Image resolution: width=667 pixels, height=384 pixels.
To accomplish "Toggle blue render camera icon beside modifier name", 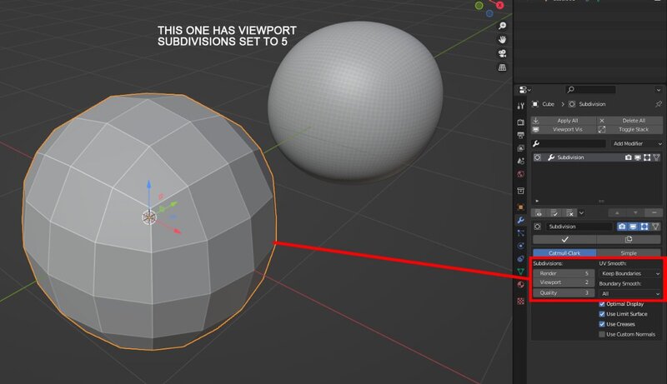I will 622,227.
